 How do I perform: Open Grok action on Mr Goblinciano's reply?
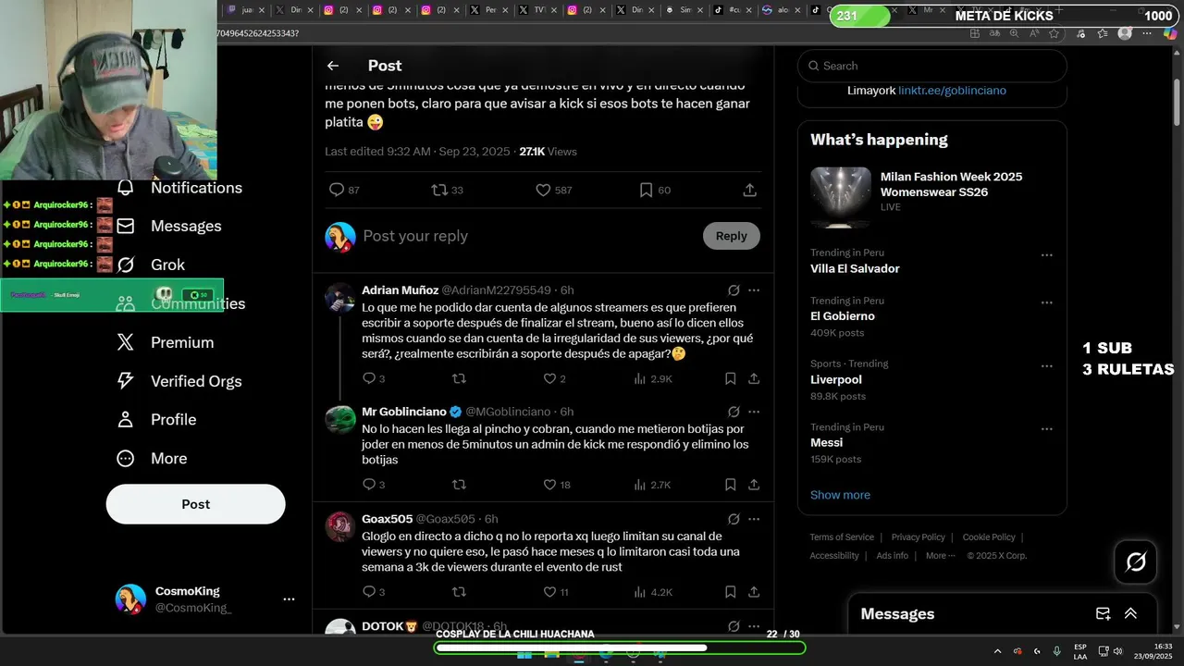point(734,412)
